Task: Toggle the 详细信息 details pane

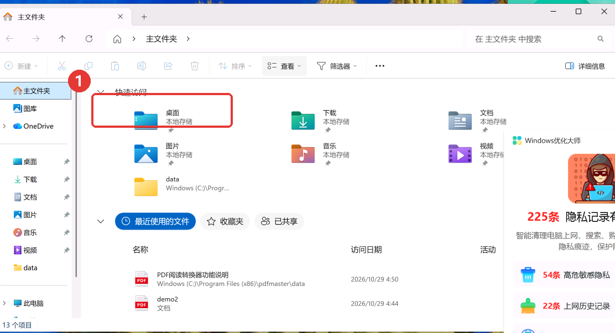Action: [585, 66]
